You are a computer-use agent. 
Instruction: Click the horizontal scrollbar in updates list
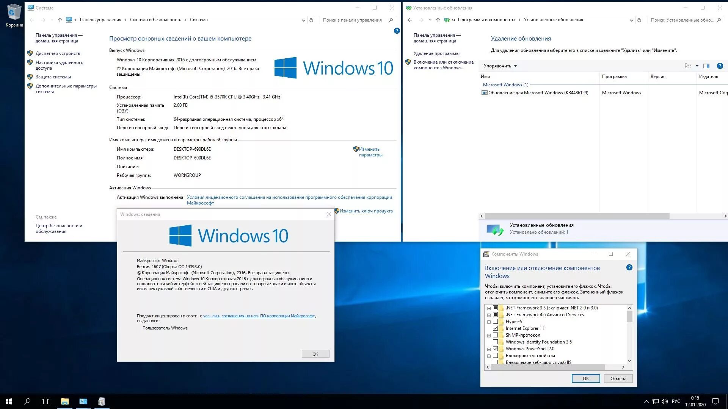(576, 216)
